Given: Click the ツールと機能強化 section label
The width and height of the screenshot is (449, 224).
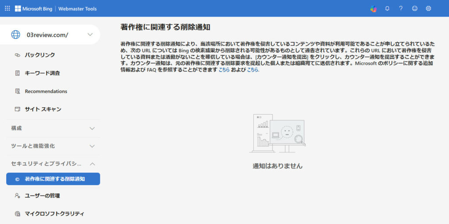Looking at the screenshot, I should tap(33, 146).
